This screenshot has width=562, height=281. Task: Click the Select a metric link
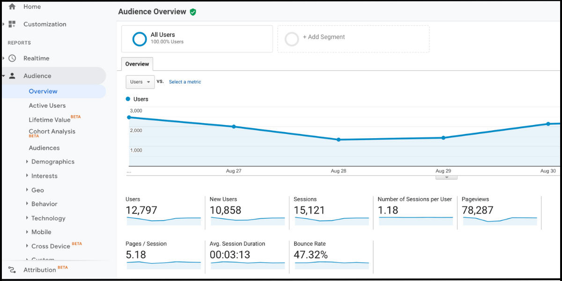(185, 81)
